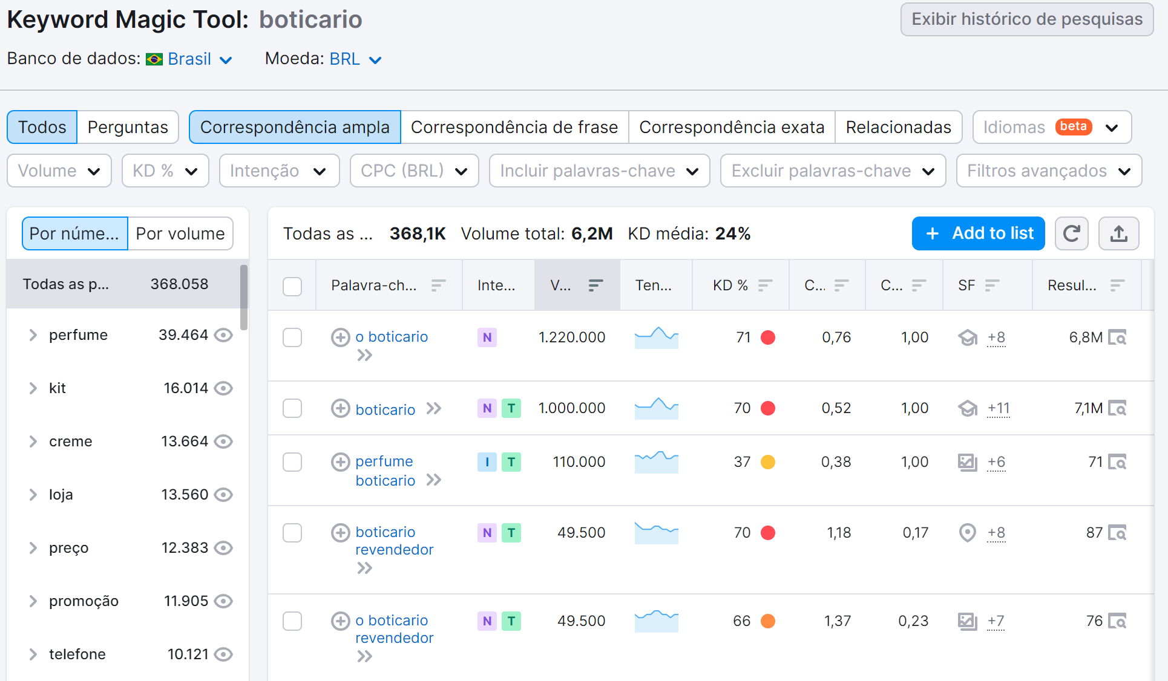Add 'boticario' keyword via plus icon
This screenshot has width=1168, height=681.
click(x=341, y=409)
